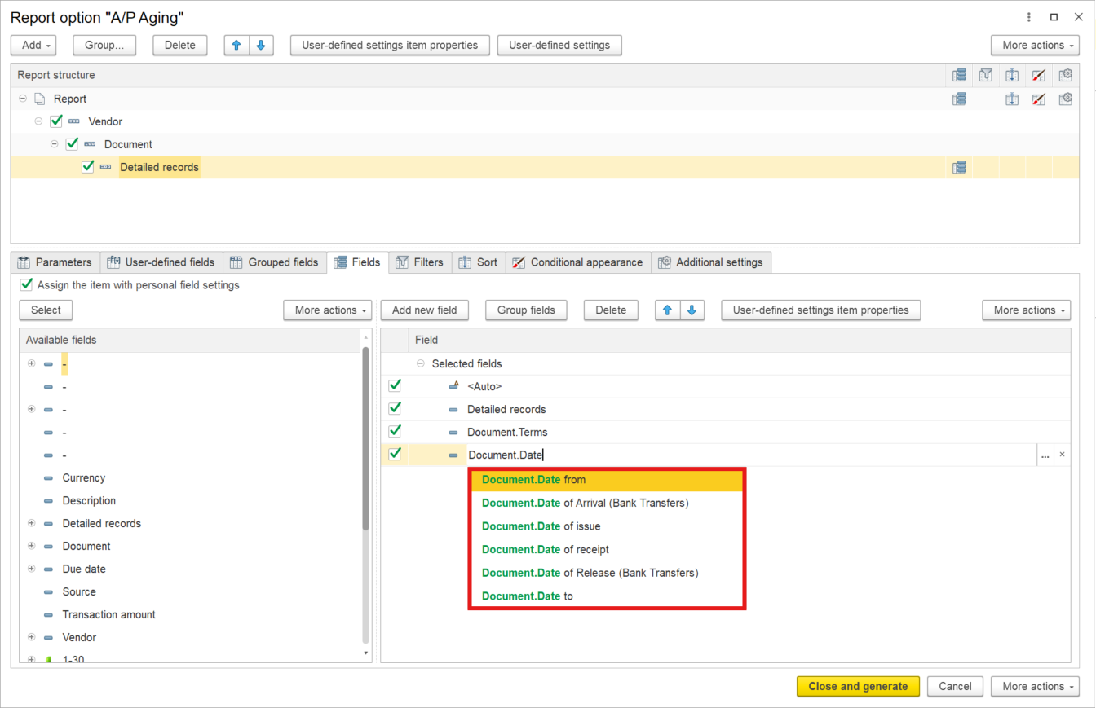Click field icon beside Transaction amount
The image size is (1096, 708).
point(48,615)
